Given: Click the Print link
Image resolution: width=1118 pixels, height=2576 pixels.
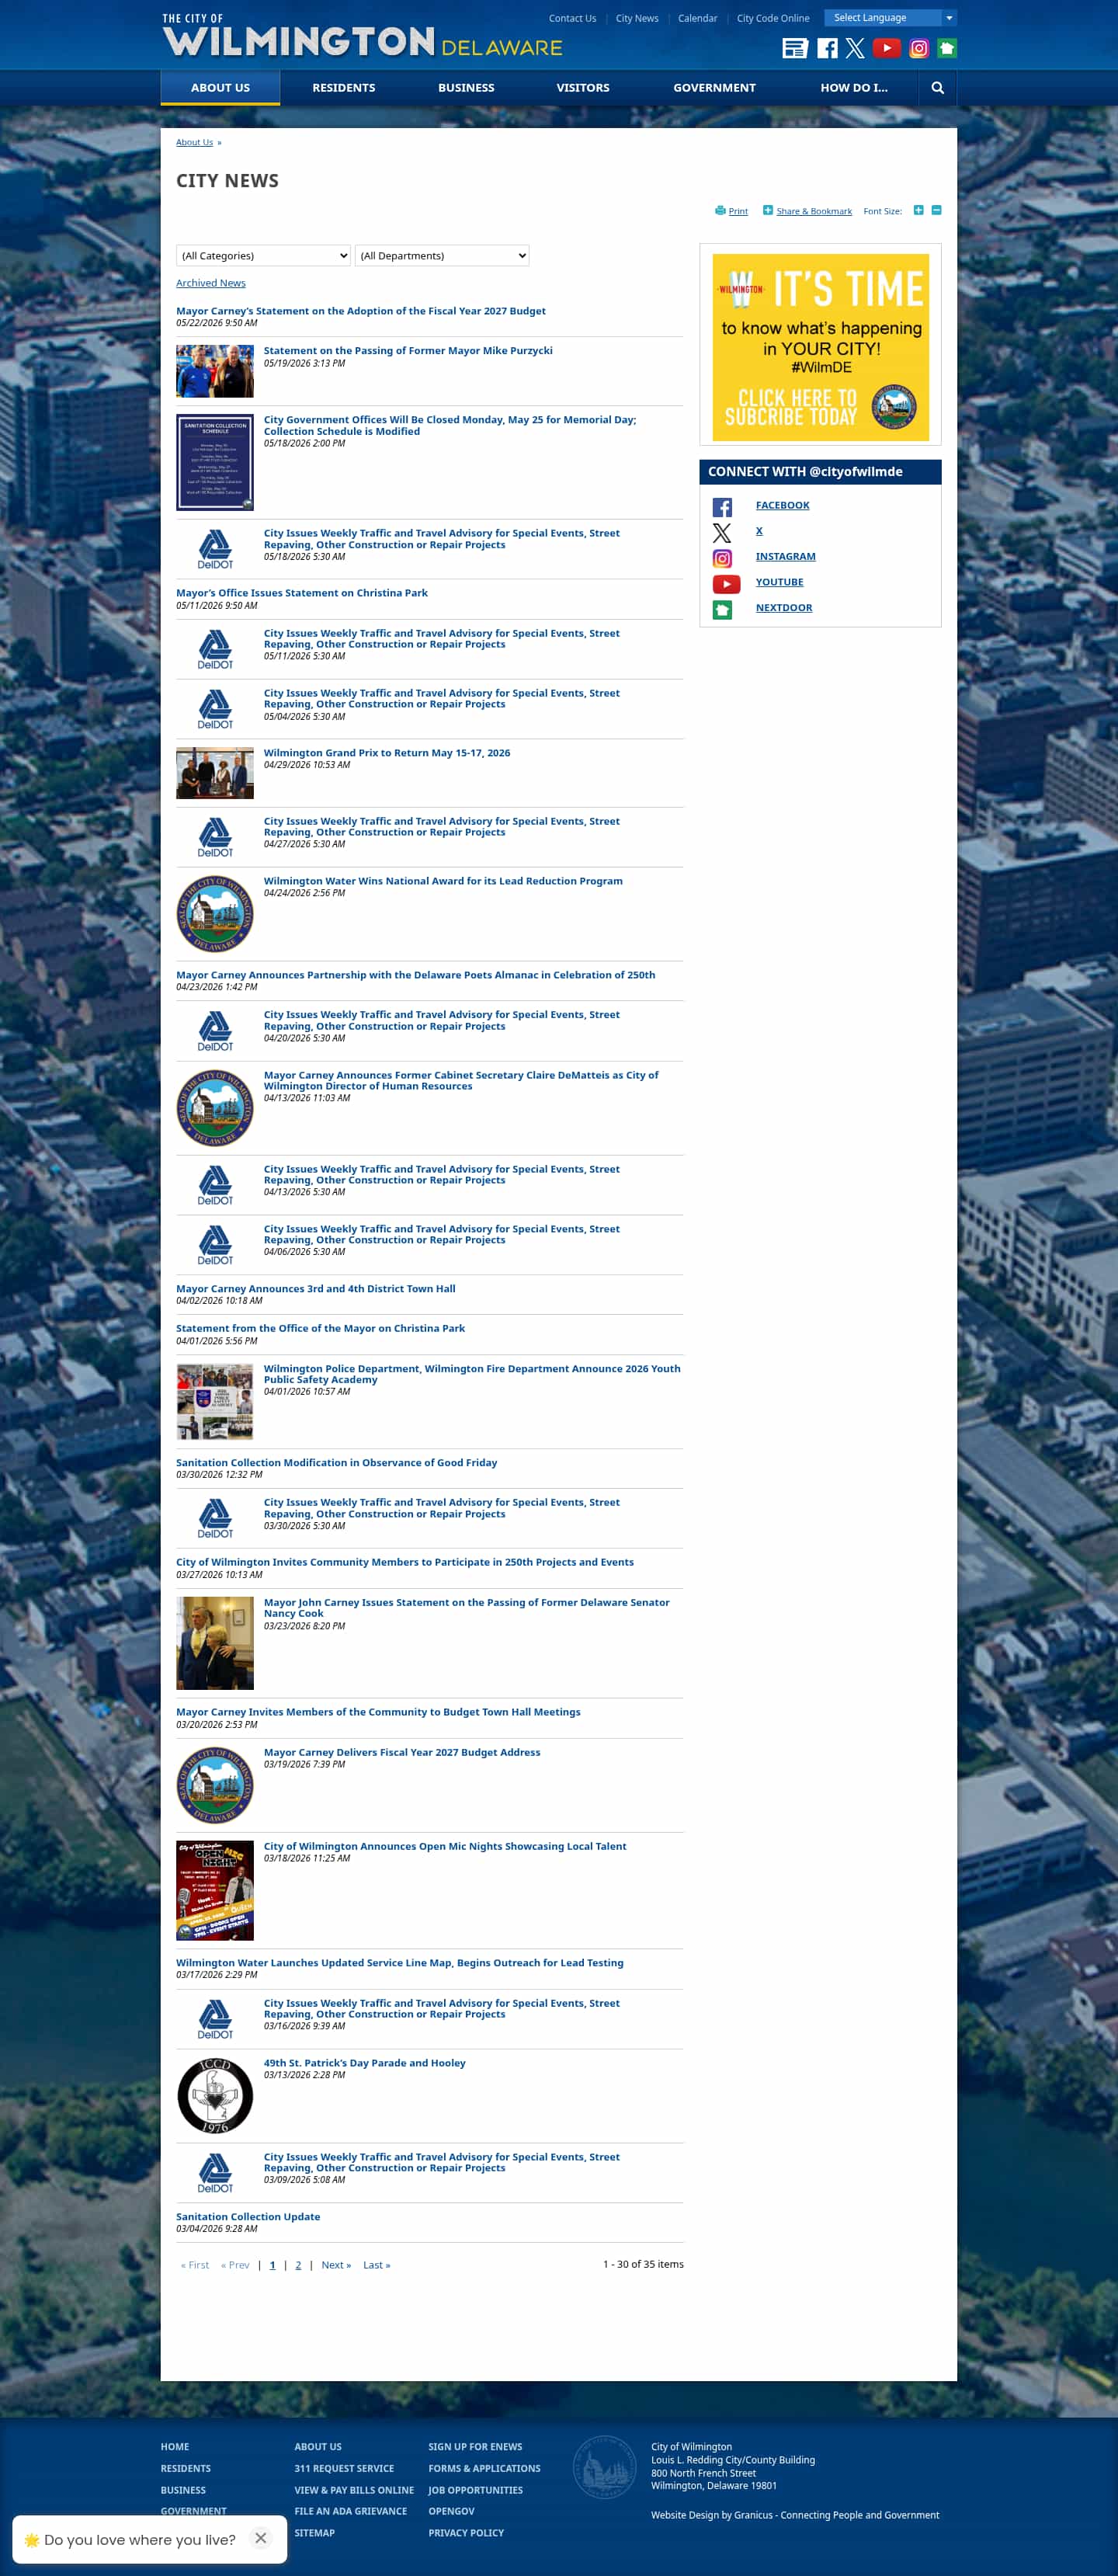Looking at the screenshot, I should click(x=738, y=211).
